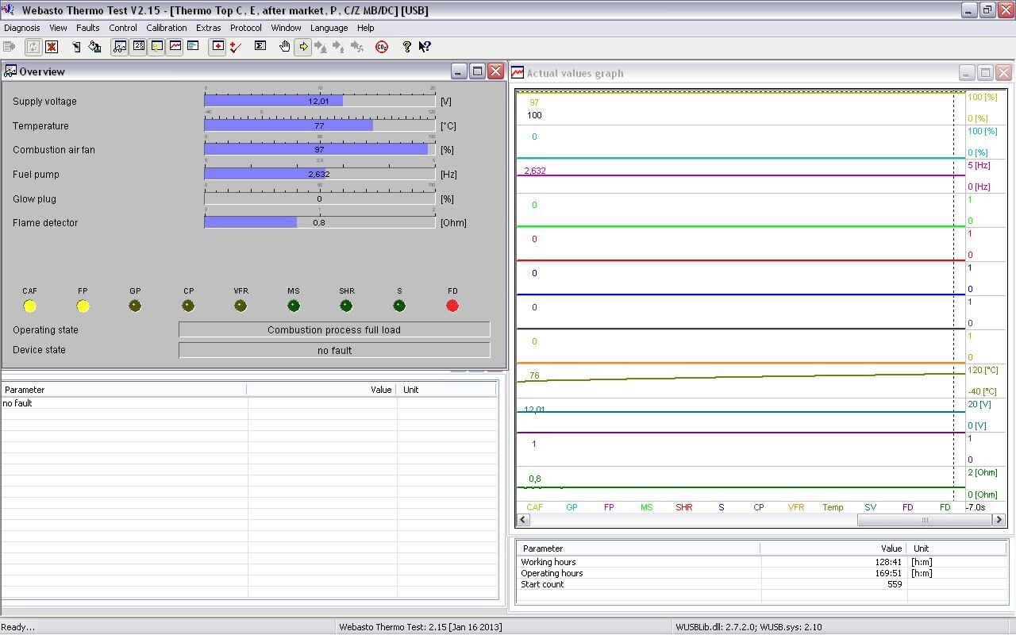Click the paint bucket toolbar icon
Screen dimensions: 1016x635
coord(94,47)
